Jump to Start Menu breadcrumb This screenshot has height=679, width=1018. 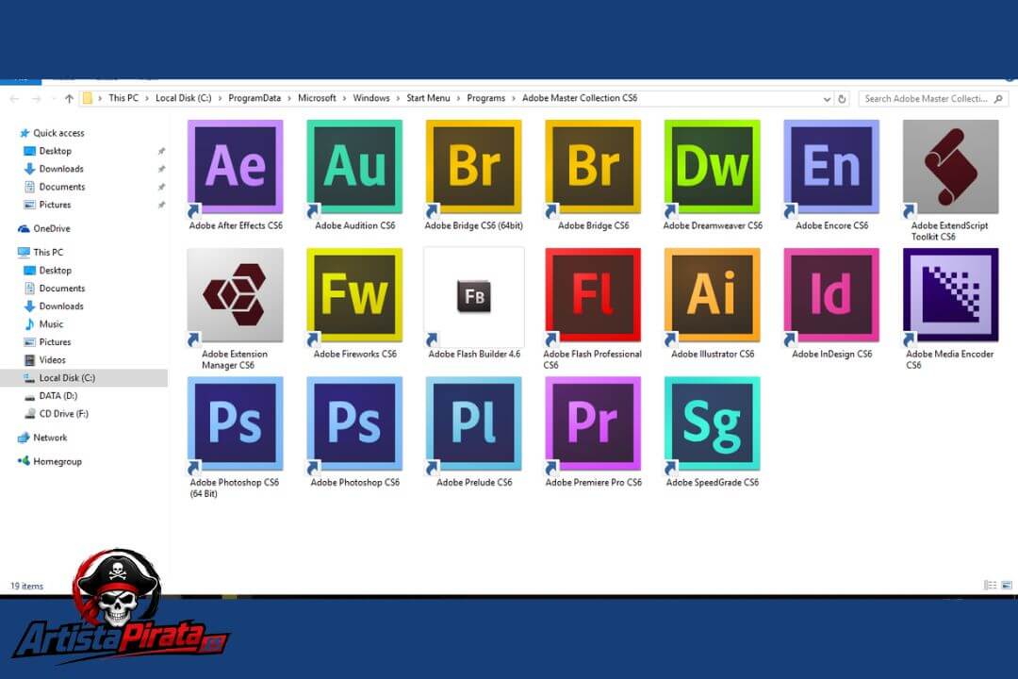tap(428, 98)
